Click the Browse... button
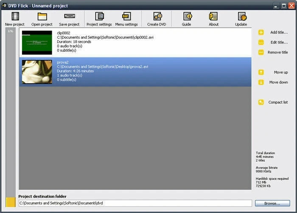297x213 pixels. coord(272,203)
